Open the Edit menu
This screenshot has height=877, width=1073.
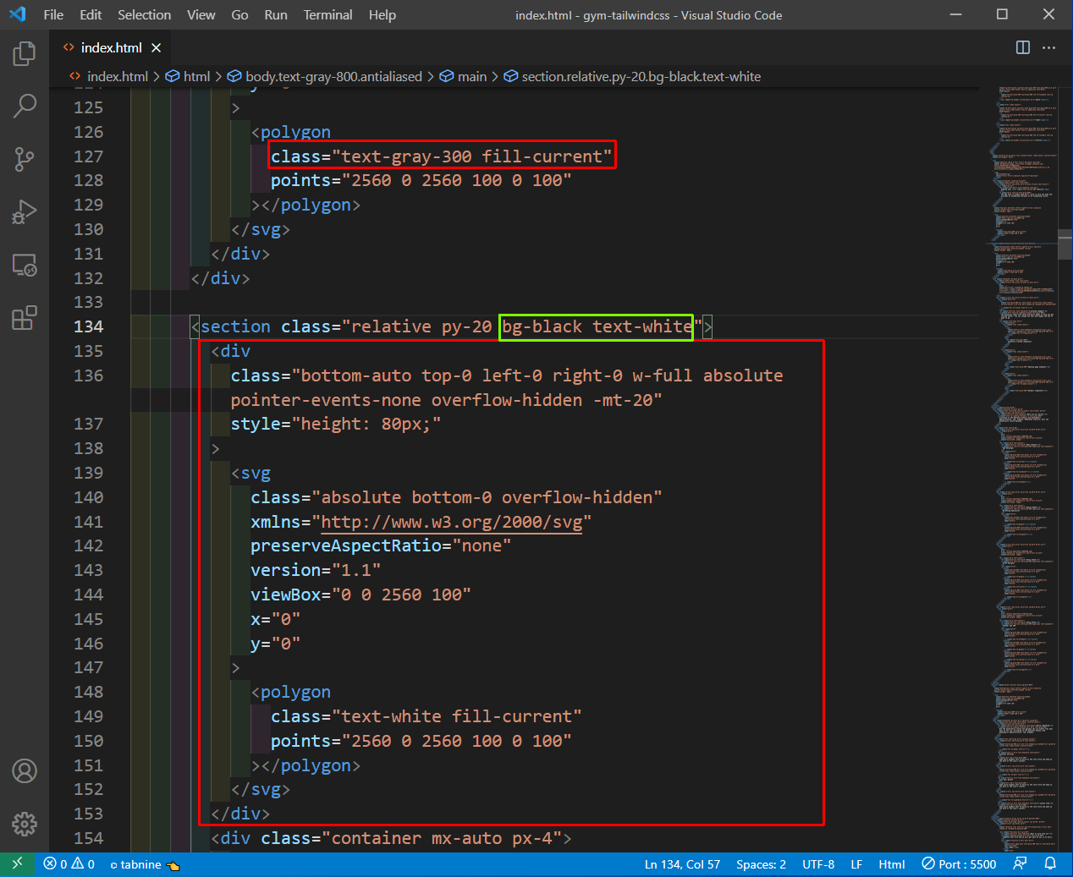point(91,14)
